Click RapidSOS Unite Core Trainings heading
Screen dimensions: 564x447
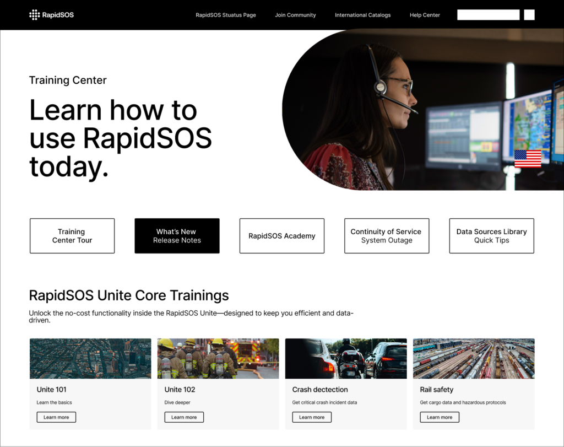point(129,295)
